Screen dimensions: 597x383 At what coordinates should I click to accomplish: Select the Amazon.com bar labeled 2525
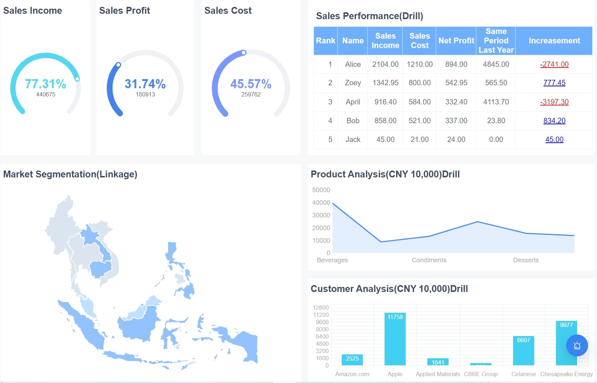click(x=352, y=360)
